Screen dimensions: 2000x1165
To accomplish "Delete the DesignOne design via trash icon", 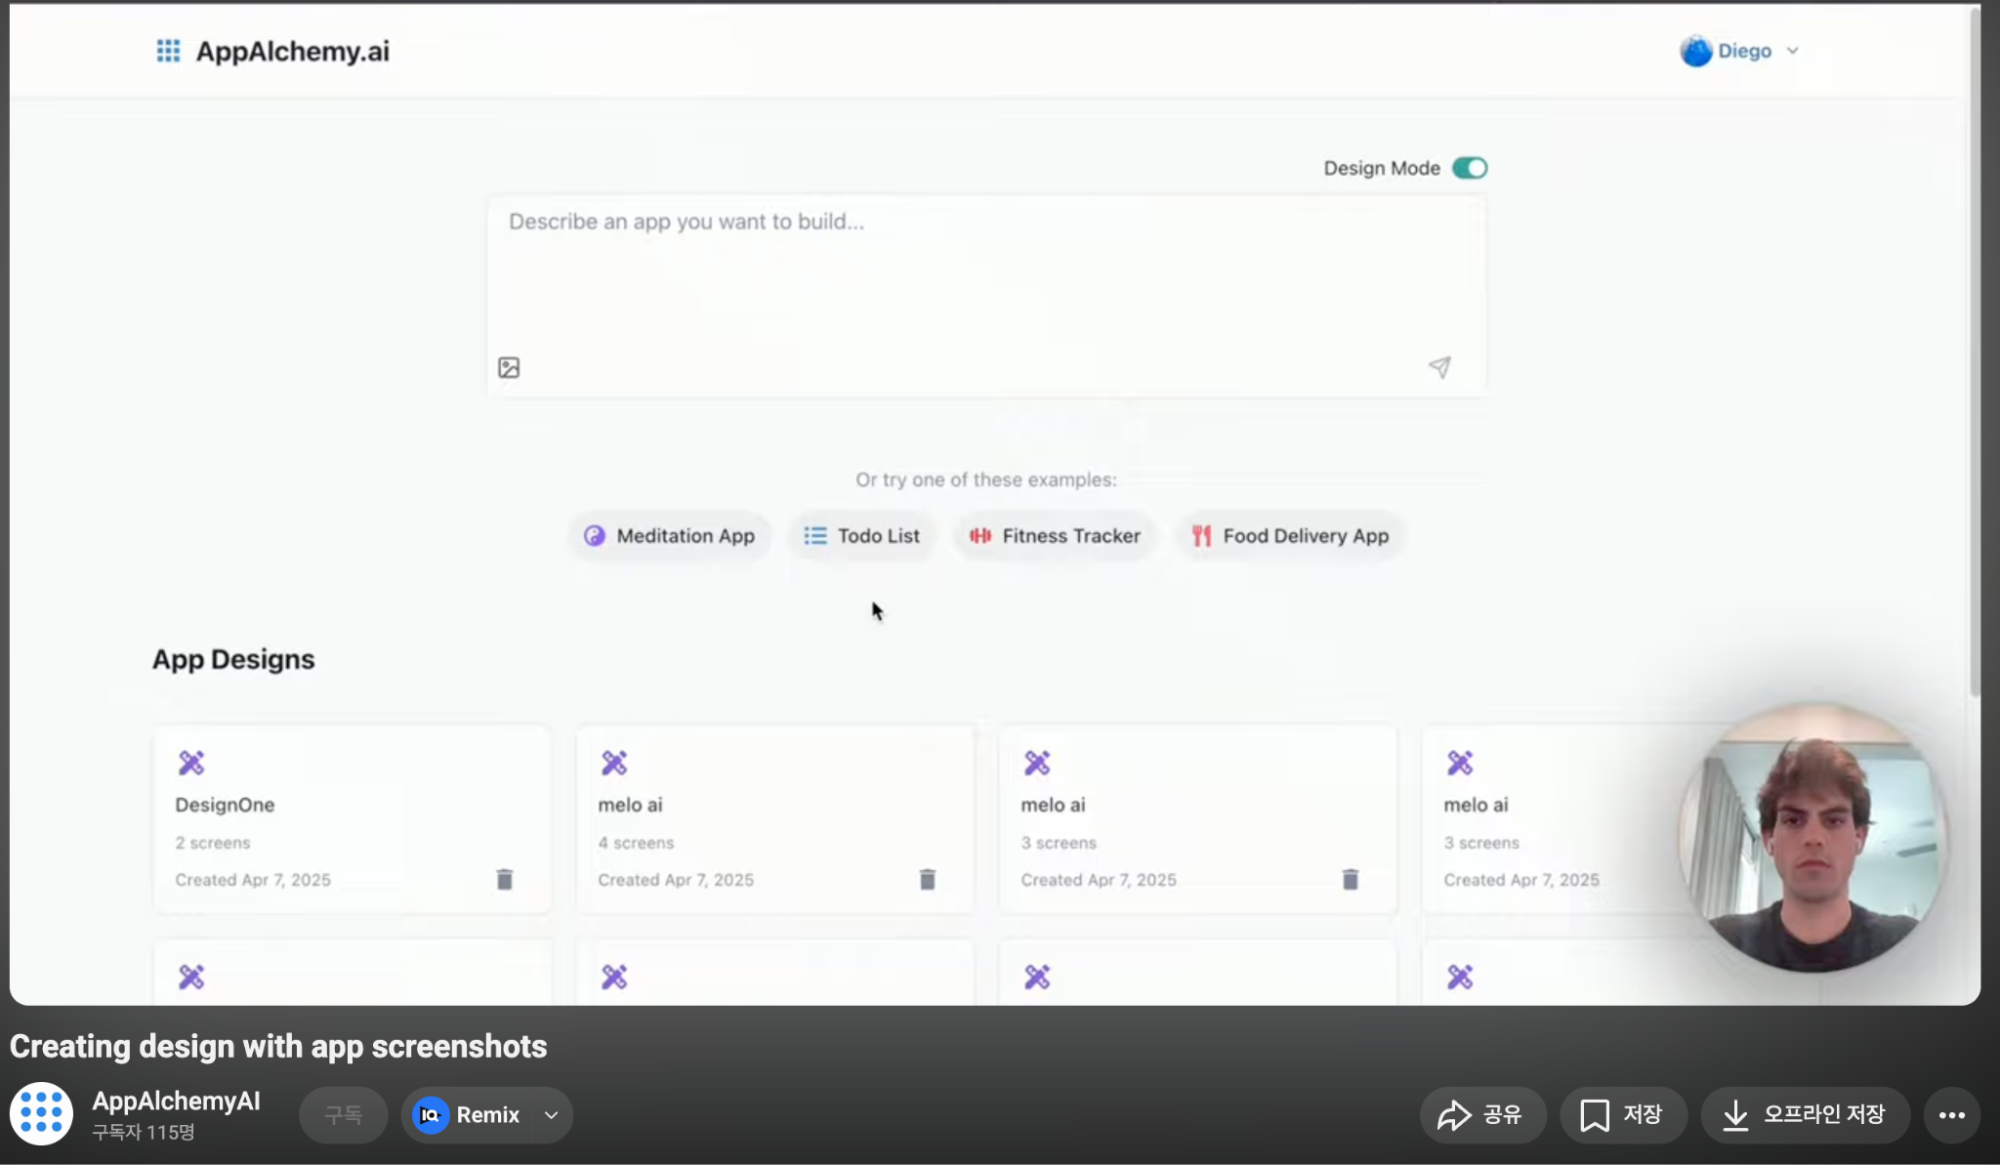I will 504,879.
